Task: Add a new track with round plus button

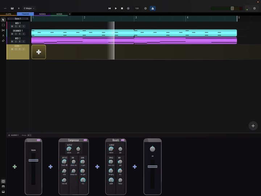Action: (x=253, y=126)
